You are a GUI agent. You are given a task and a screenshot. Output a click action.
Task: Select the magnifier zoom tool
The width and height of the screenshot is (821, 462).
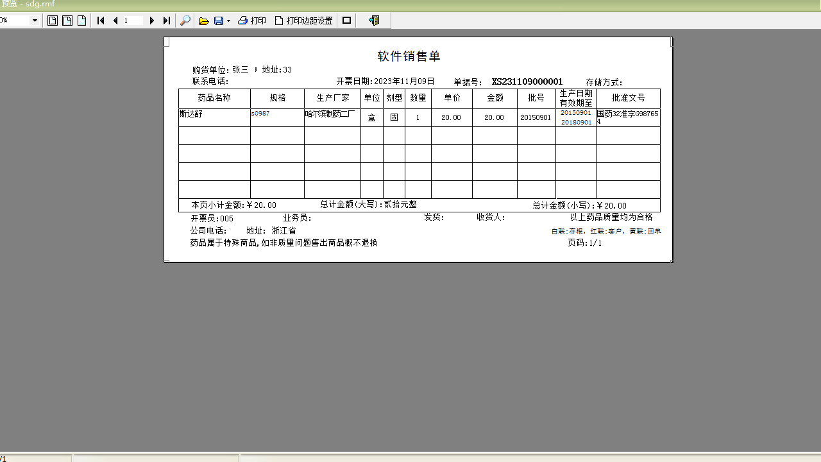(185, 20)
